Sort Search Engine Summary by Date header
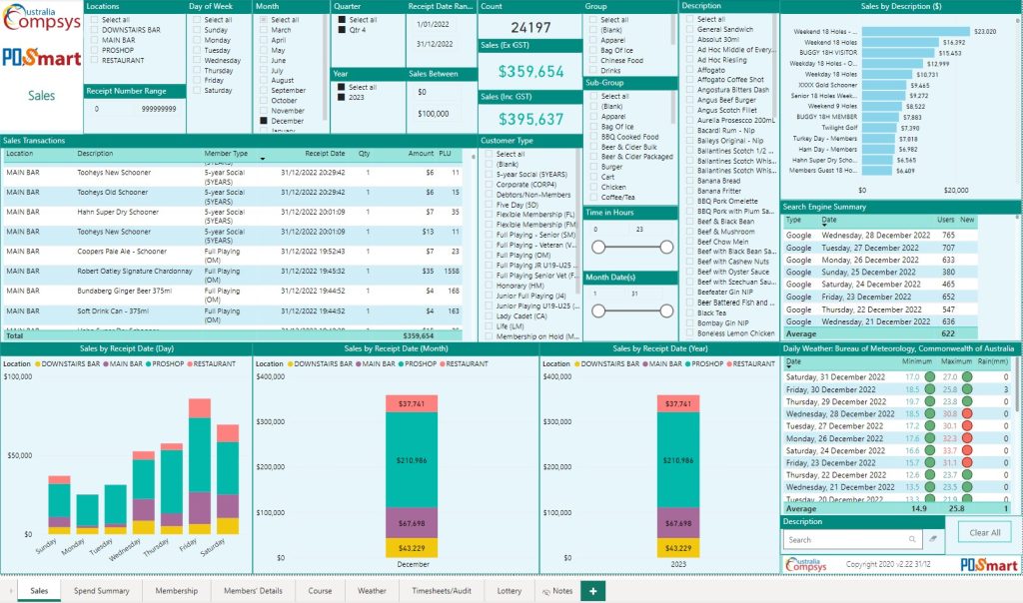1023x603 pixels. 829,220
